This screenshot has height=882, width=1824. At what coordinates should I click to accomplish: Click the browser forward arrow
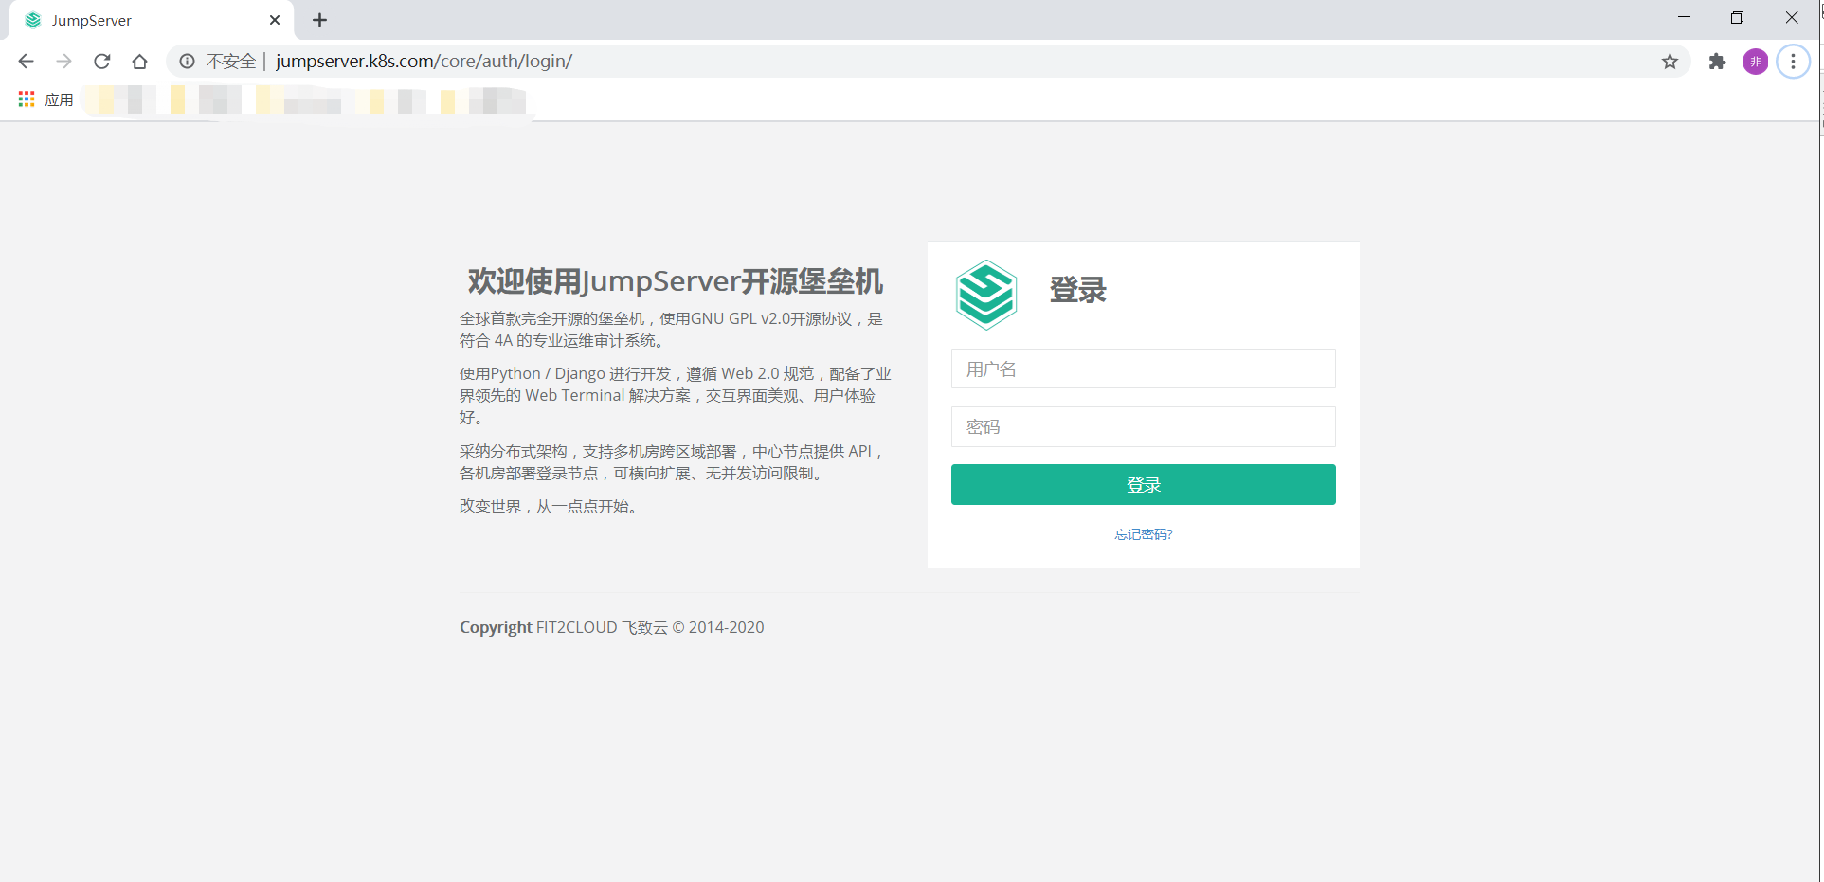click(x=63, y=62)
